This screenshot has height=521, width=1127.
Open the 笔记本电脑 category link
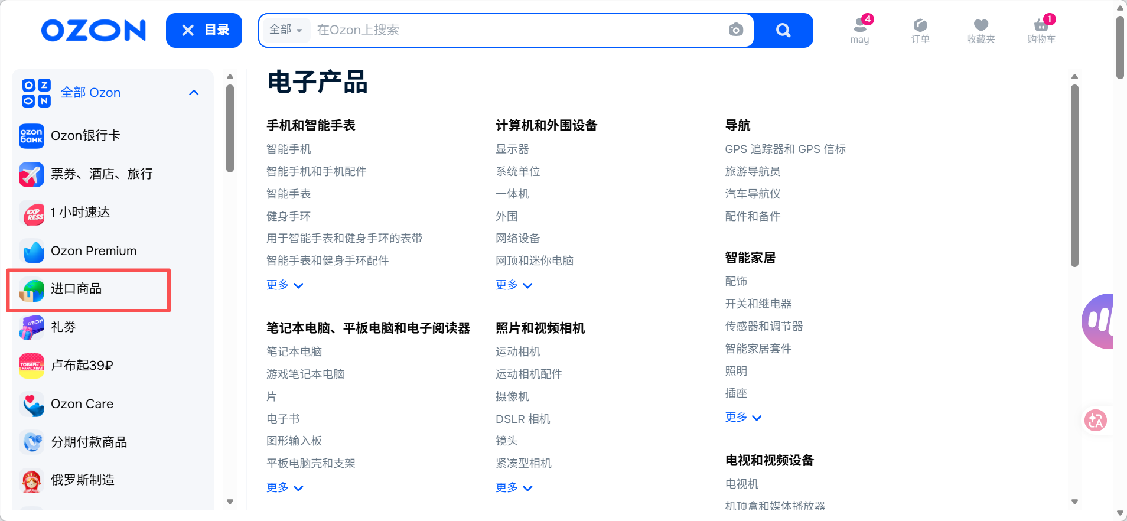point(294,352)
